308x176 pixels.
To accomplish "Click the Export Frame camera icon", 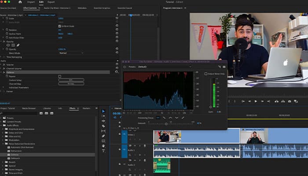I will (x=290, y=101).
